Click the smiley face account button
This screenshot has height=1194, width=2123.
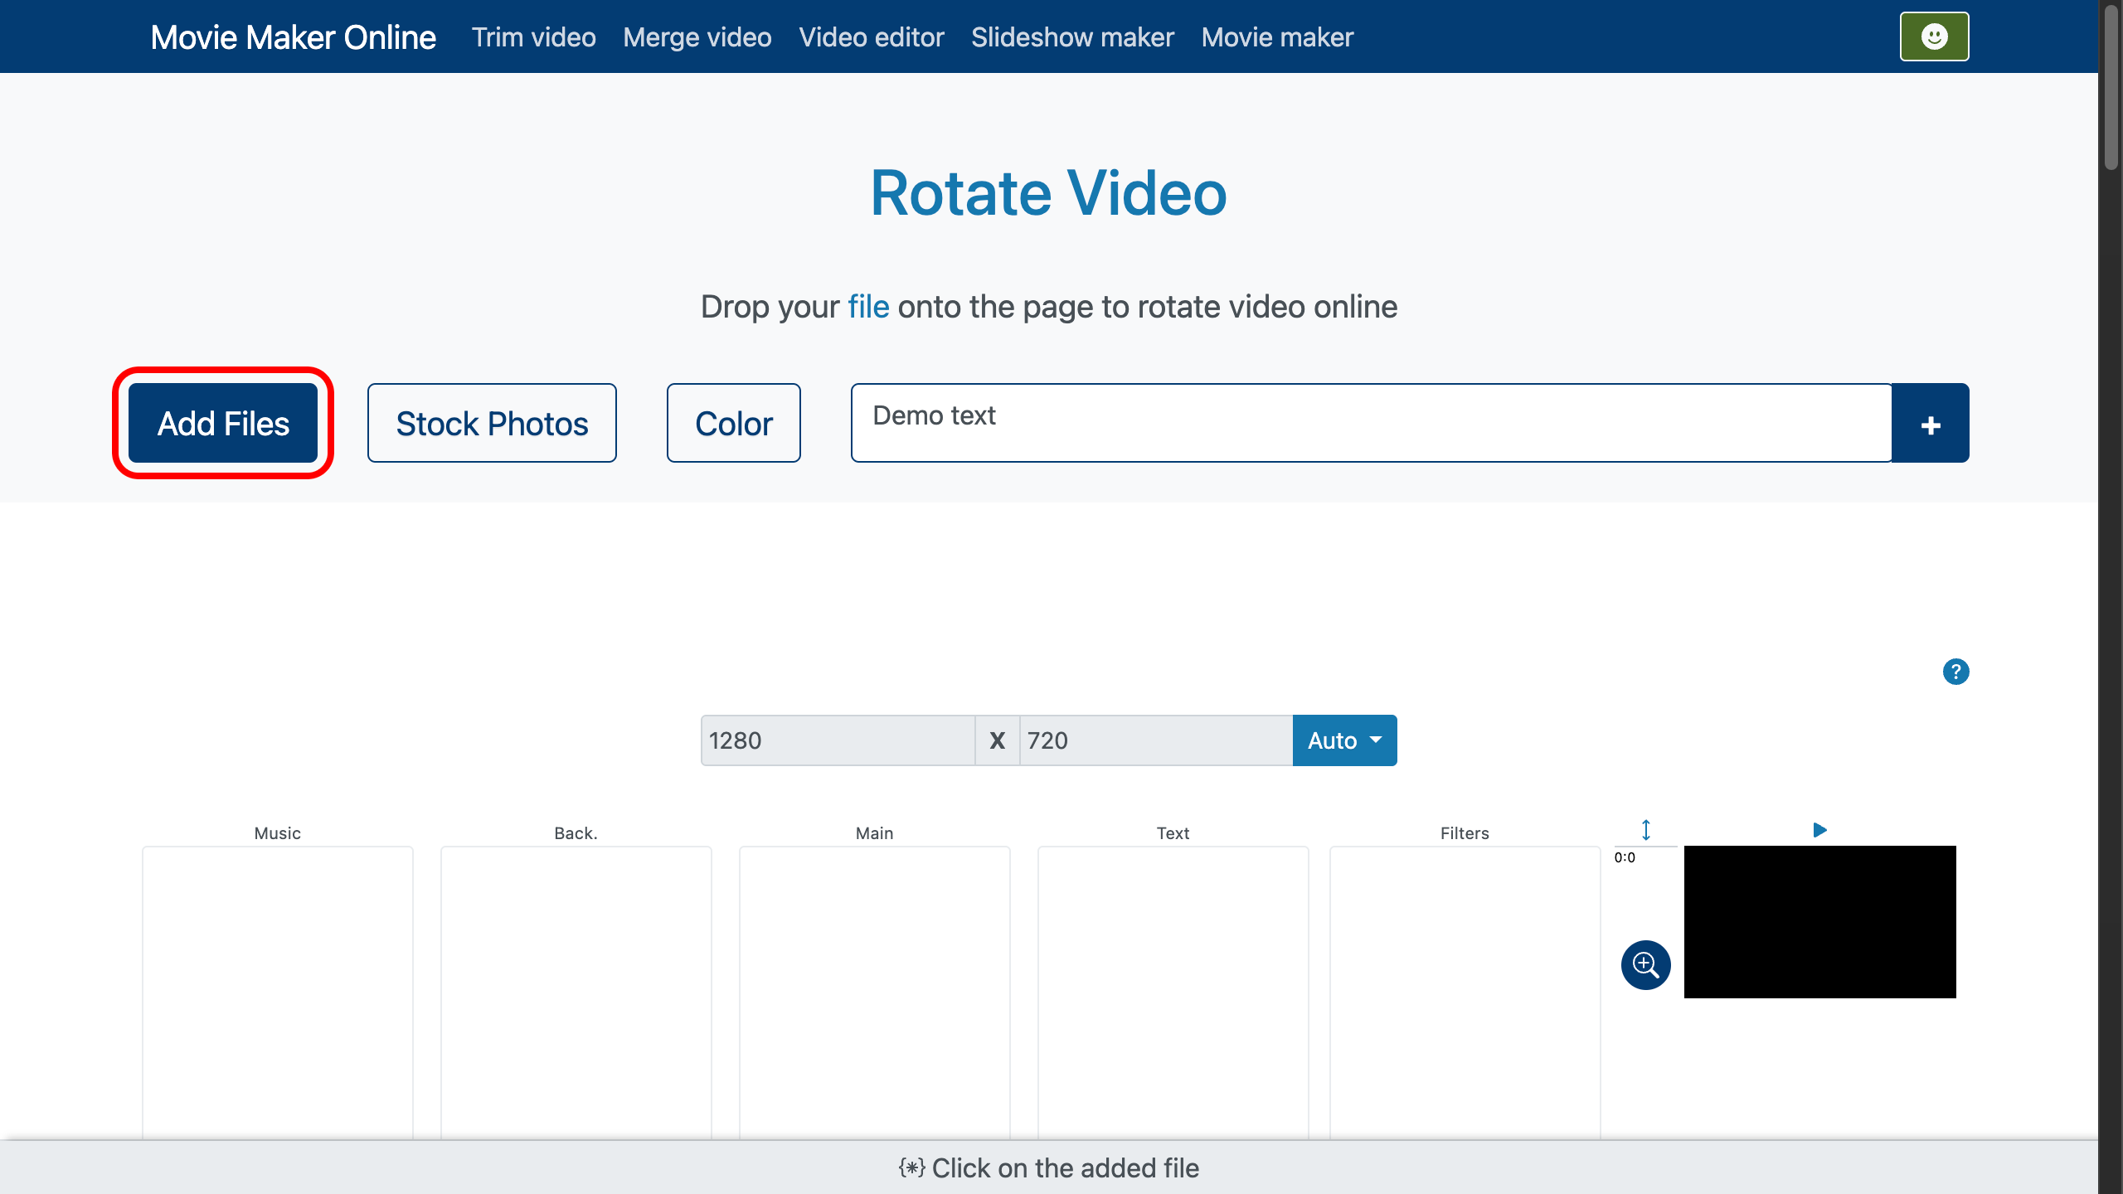[1934, 36]
